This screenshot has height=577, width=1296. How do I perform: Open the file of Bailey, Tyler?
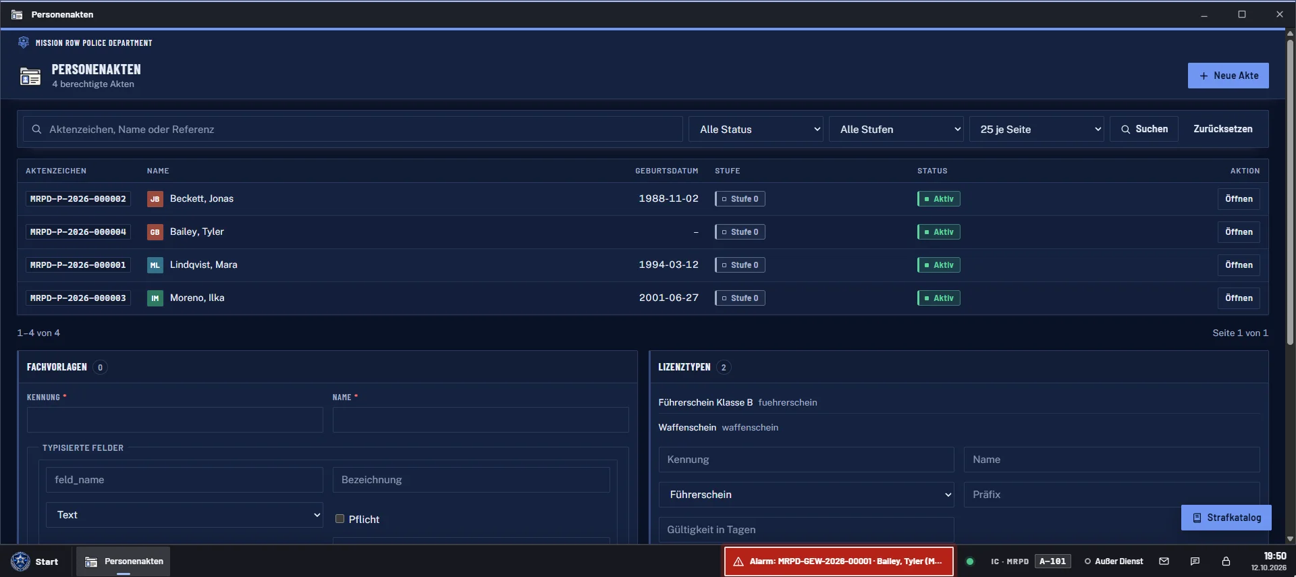tap(1239, 232)
